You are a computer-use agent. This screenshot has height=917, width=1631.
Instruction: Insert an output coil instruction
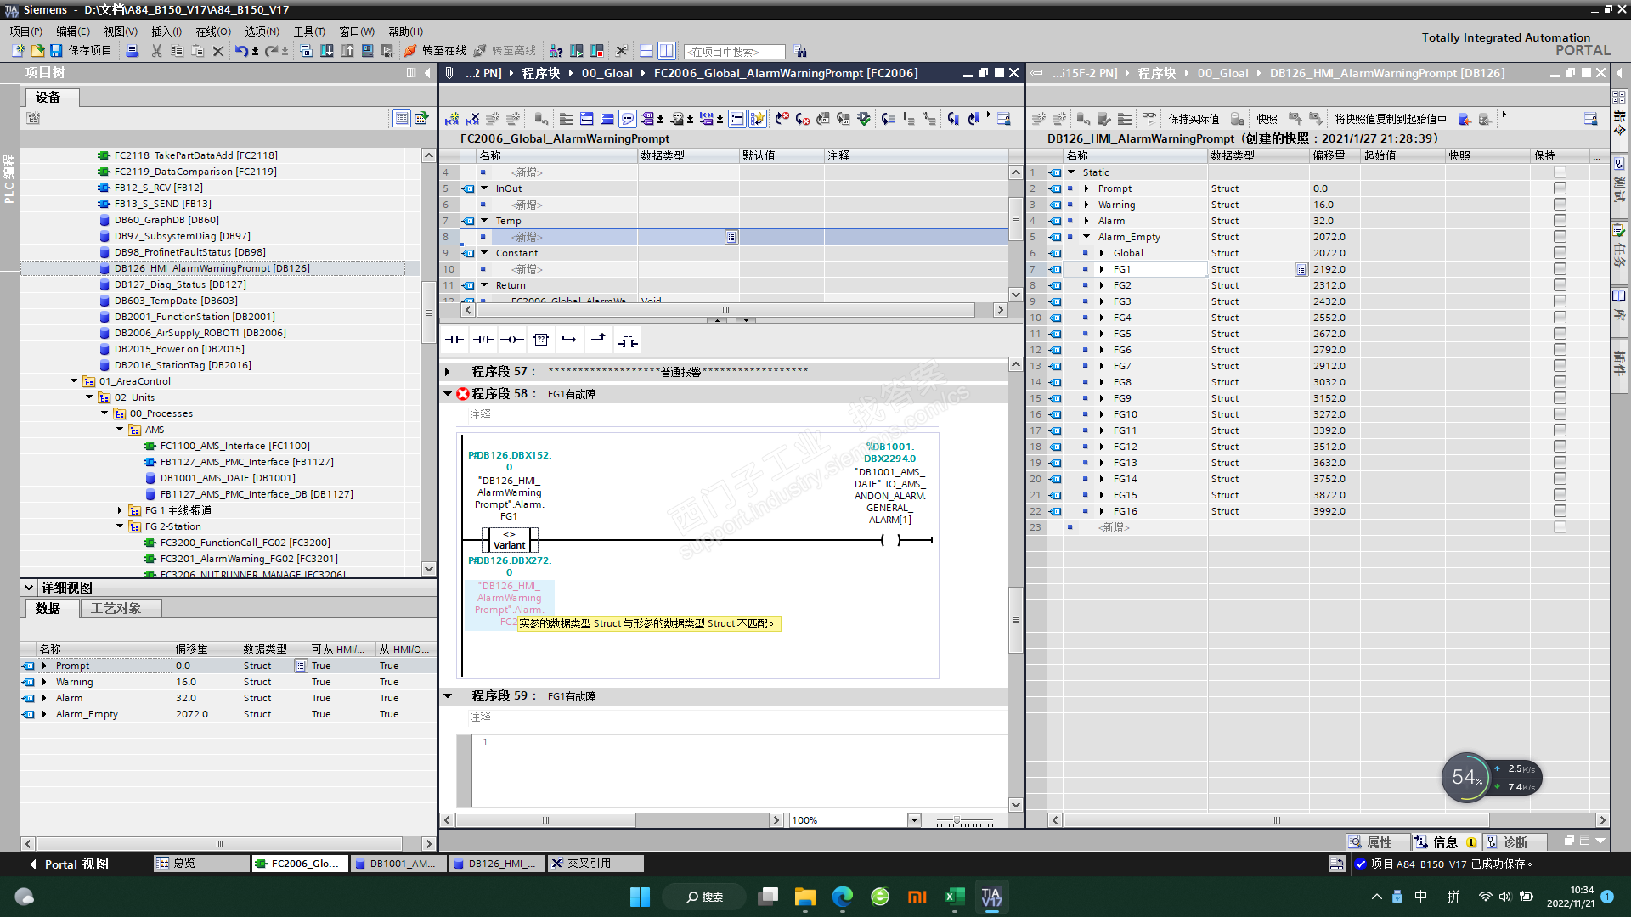pyautogui.click(x=511, y=340)
